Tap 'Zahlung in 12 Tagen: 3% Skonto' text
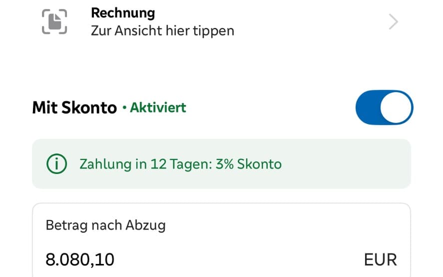Image resolution: width=443 pixels, height=277 pixels. 180,164
